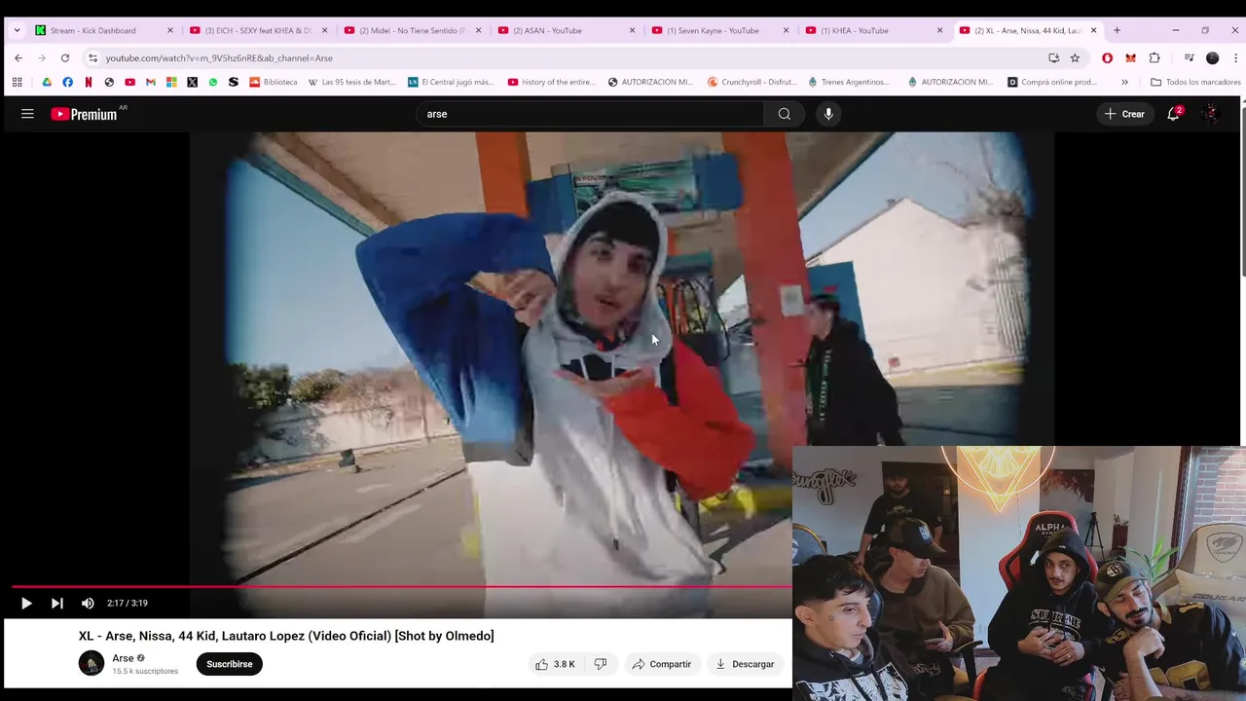View site information icon in address bar

click(x=92, y=58)
